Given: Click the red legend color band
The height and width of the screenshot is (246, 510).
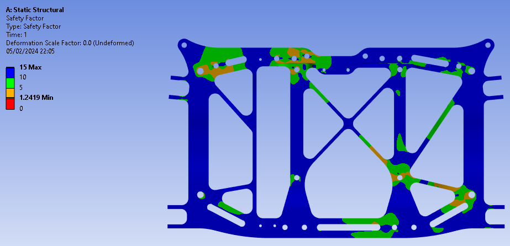Looking at the screenshot, I should tap(10, 103).
